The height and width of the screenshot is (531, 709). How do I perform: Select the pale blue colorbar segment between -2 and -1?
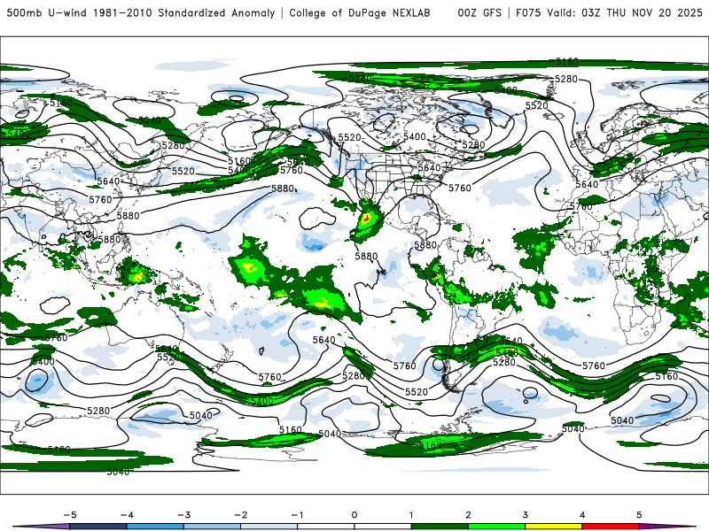tap(269, 527)
